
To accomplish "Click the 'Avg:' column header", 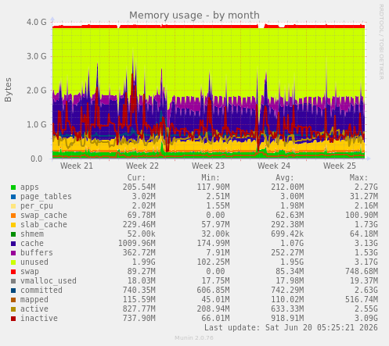I will 285,178.
